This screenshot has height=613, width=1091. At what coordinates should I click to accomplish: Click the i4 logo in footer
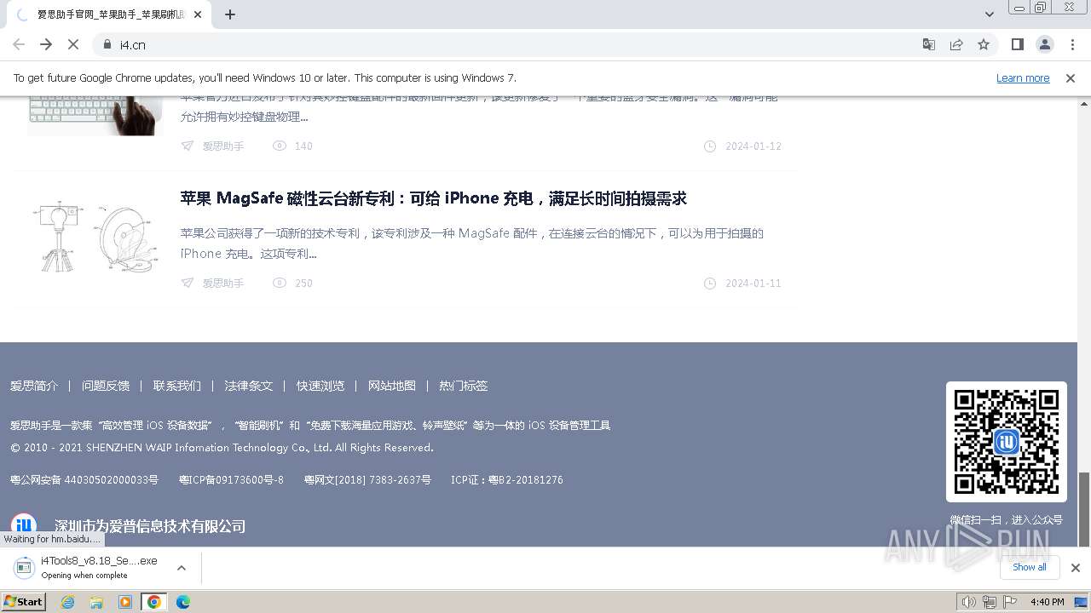coord(24,525)
